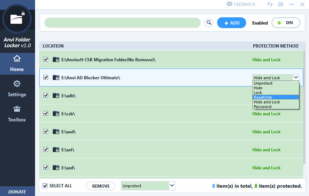This screenshot has width=309, height=196.
Task: Click the locked folder icon for E:\csb\
Action: coord(56,114)
